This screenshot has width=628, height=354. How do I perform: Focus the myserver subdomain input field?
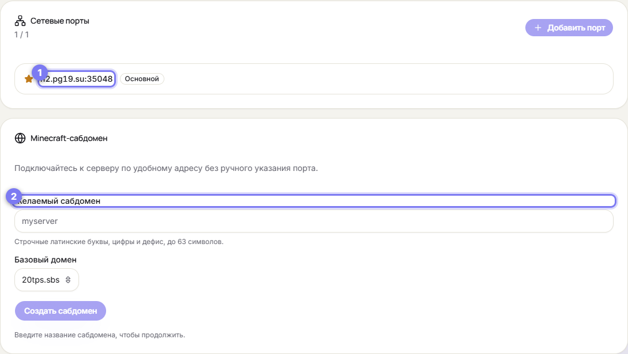point(314,221)
